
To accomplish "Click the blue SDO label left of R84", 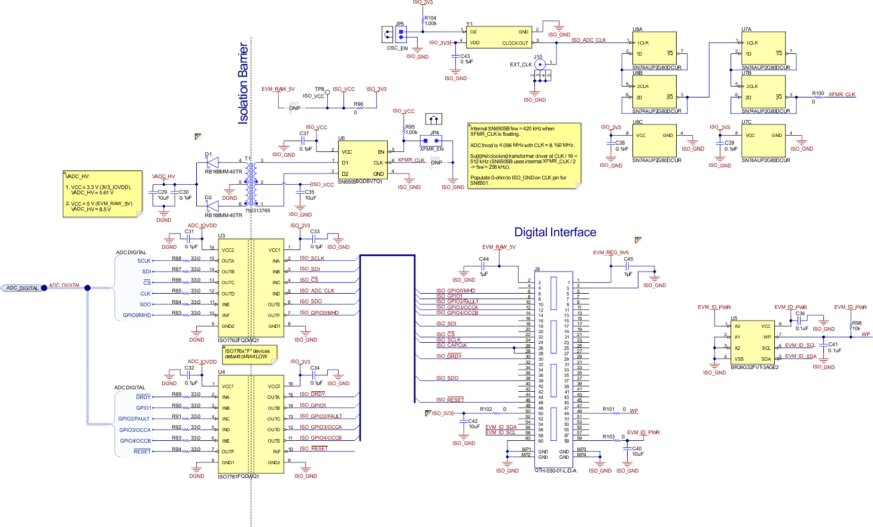I will point(145,304).
